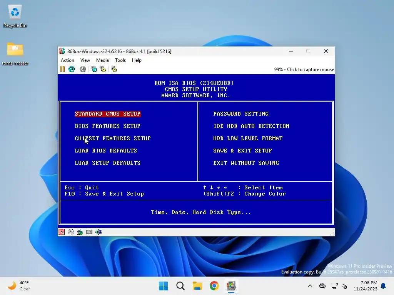Image resolution: width=394 pixels, height=295 pixels.
Task: Click 'Time, Date, Hard Disk Type...' description
Action: click(x=201, y=212)
